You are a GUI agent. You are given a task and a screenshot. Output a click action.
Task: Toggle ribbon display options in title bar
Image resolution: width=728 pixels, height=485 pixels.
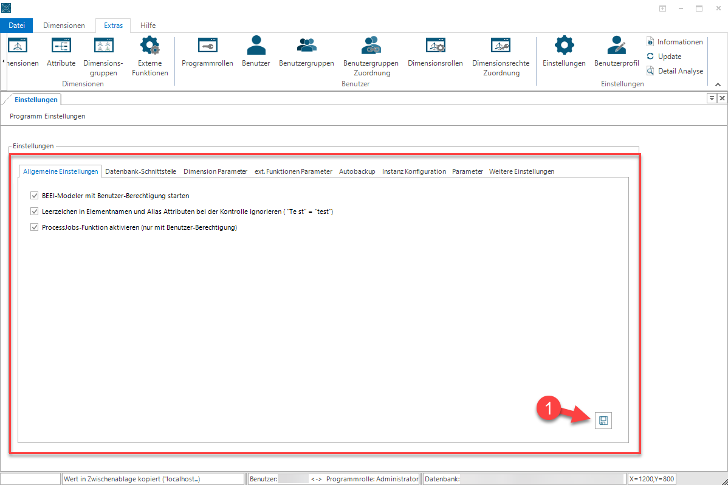tap(662, 9)
